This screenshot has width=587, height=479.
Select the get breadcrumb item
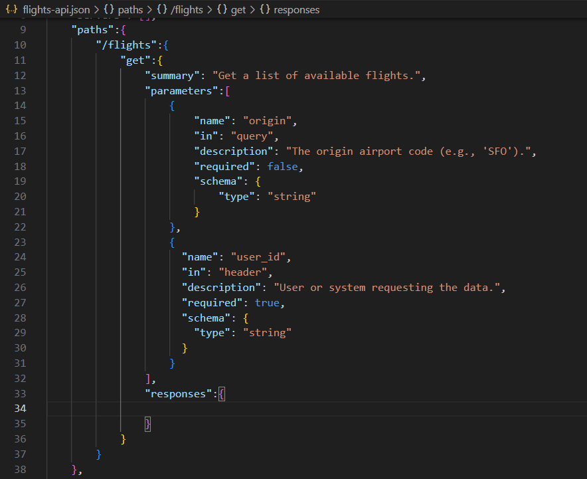tap(238, 10)
